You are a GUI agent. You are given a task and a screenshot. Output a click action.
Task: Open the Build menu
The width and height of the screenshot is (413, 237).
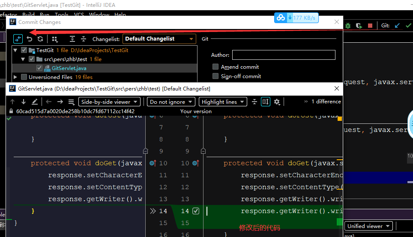pyautogui.click(x=28, y=15)
